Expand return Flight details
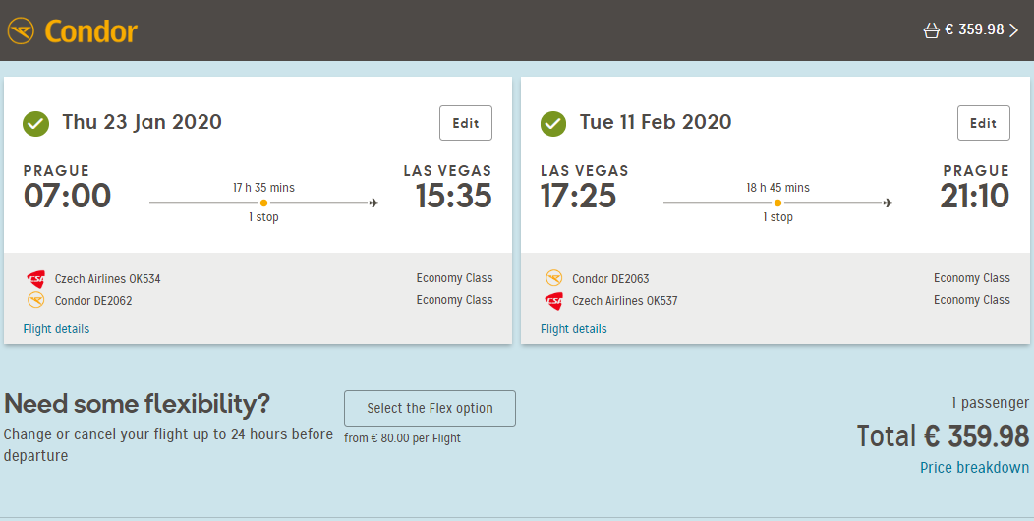Screen dimensions: 1034x521 [x=574, y=329]
